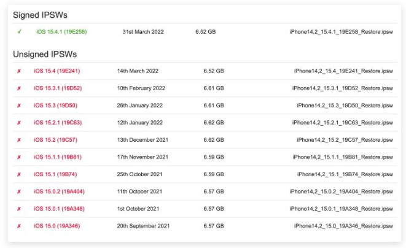Open the iOS 15.4 (19E241) link
Image resolution: width=406 pixels, height=248 pixels.
57,71
